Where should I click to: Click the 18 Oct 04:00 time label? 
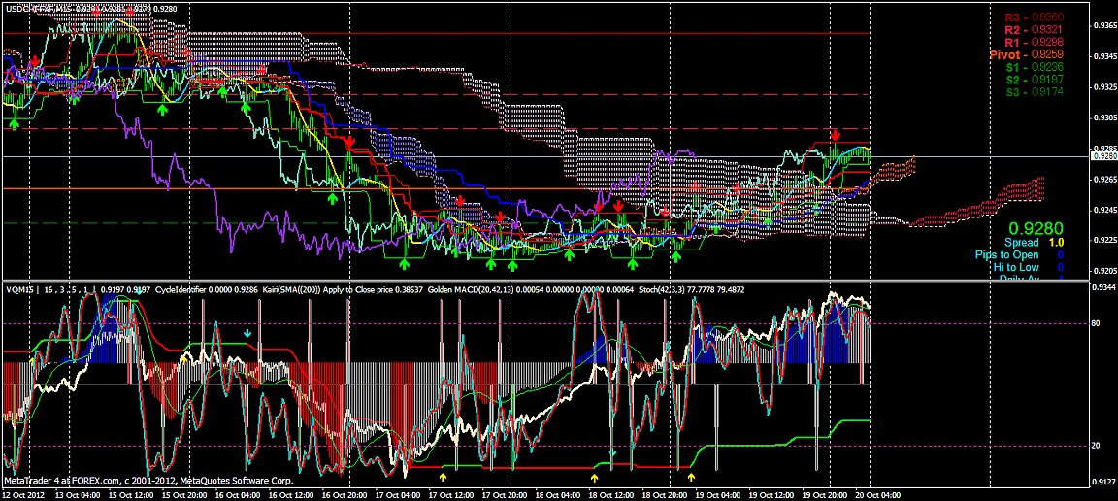click(560, 494)
